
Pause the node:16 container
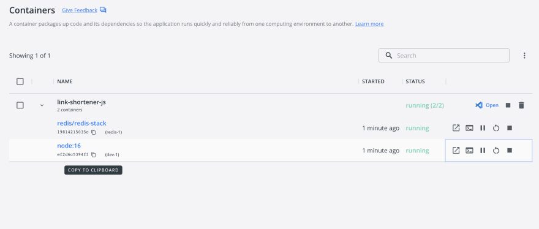(483, 150)
